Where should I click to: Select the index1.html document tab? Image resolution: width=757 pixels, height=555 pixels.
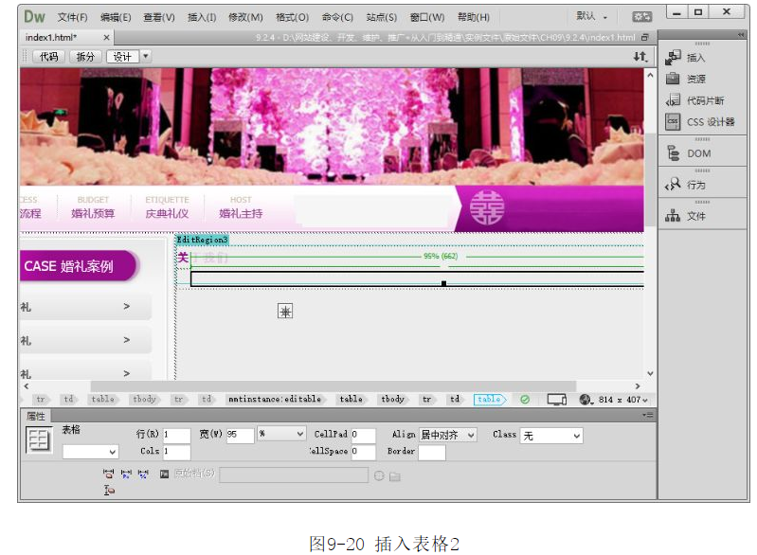click(x=53, y=38)
